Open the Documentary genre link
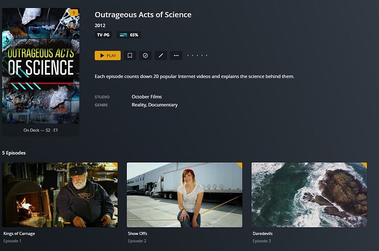Viewport: 379px width, 251px height. [163, 105]
